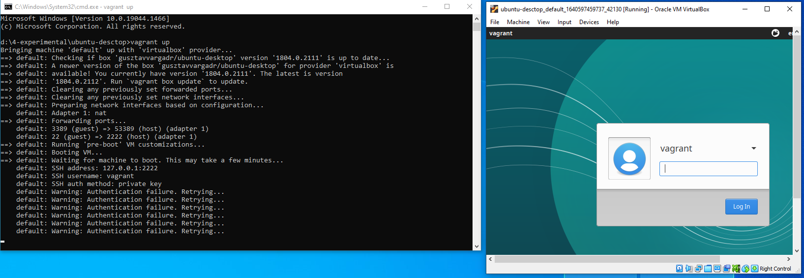The width and height of the screenshot is (804, 278).
Task: Click the 'Running pre-boot VM customizations...' line
Action: coord(103,145)
